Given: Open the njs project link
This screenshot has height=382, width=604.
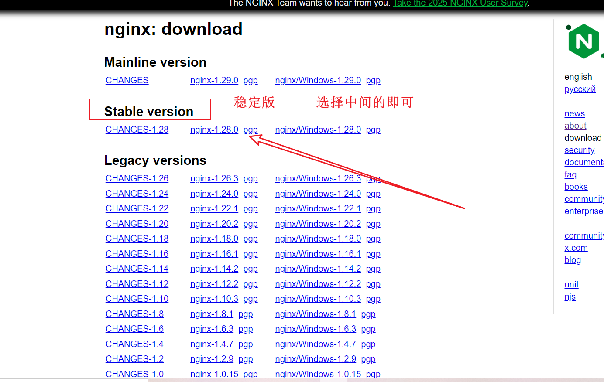Looking at the screenshot, I should coord(570,297).
